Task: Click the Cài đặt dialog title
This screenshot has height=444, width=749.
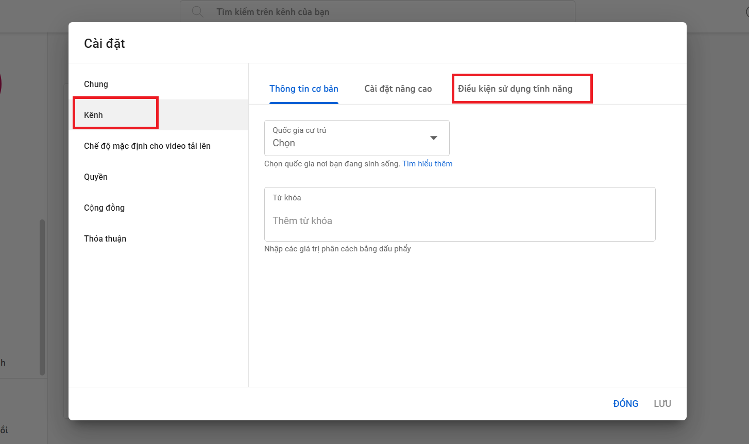Action: pyautogui.click(x=105, y=44)
